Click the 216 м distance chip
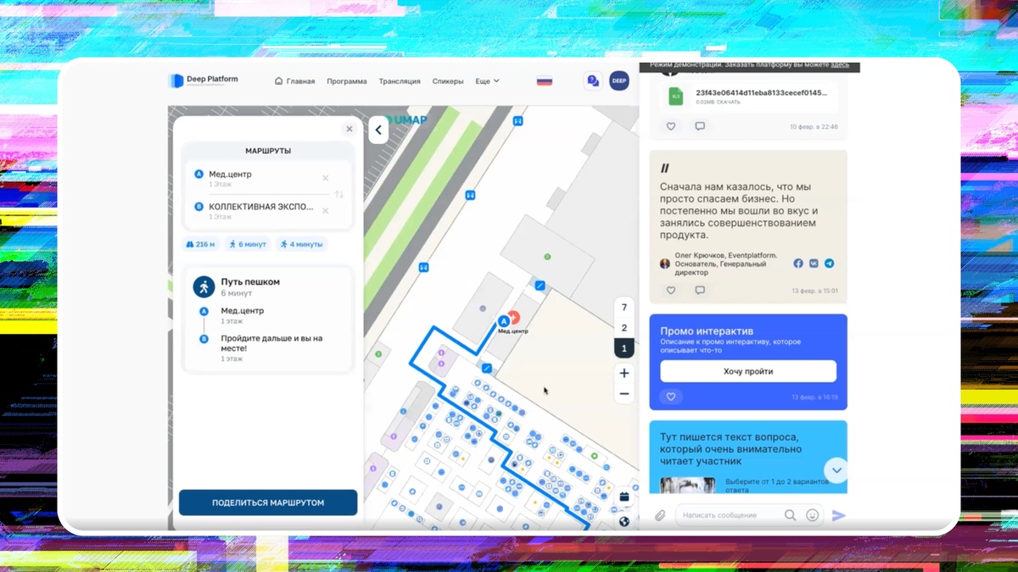 [x=200, y=244]
